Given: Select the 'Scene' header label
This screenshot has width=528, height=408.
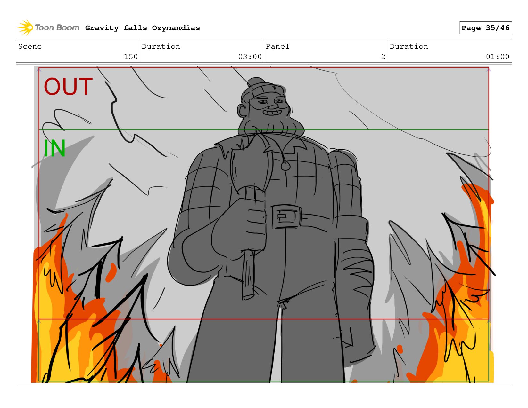Looking at the screenshot, I should (30, 46).
